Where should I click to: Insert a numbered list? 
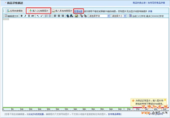click(46, 16)
